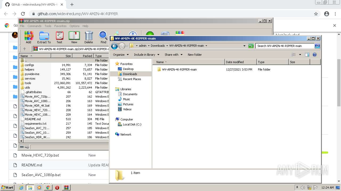Toggle the Explorer preview pane
This screenshot has width=341, height=191.
(x=307, y=55)
